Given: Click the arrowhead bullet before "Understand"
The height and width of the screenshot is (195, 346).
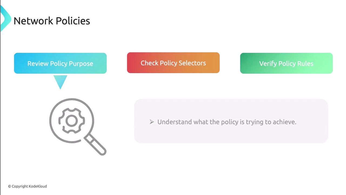Looking at the screenshot, I should pyautogui.click(x=152, y=122).
